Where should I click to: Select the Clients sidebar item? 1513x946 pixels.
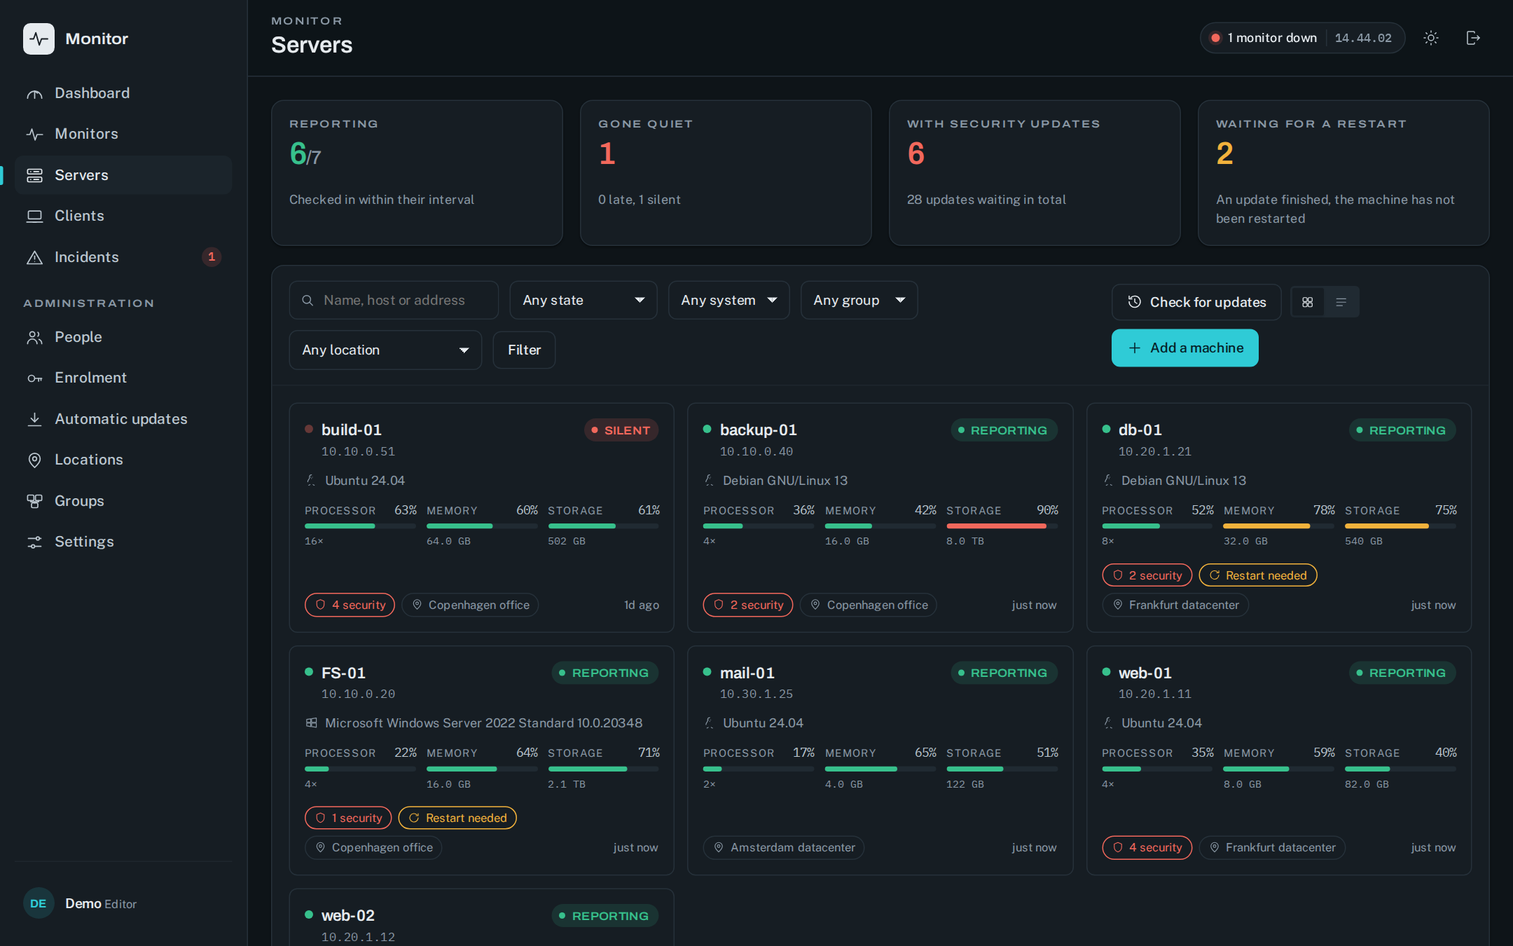coord(123,216)
